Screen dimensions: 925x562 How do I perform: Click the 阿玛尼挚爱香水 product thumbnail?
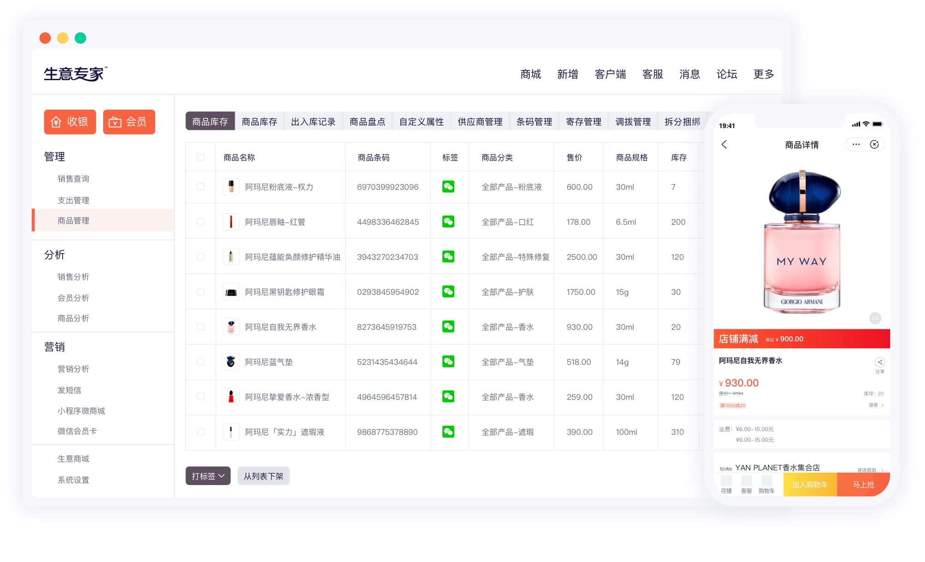(x=231, y=397)
